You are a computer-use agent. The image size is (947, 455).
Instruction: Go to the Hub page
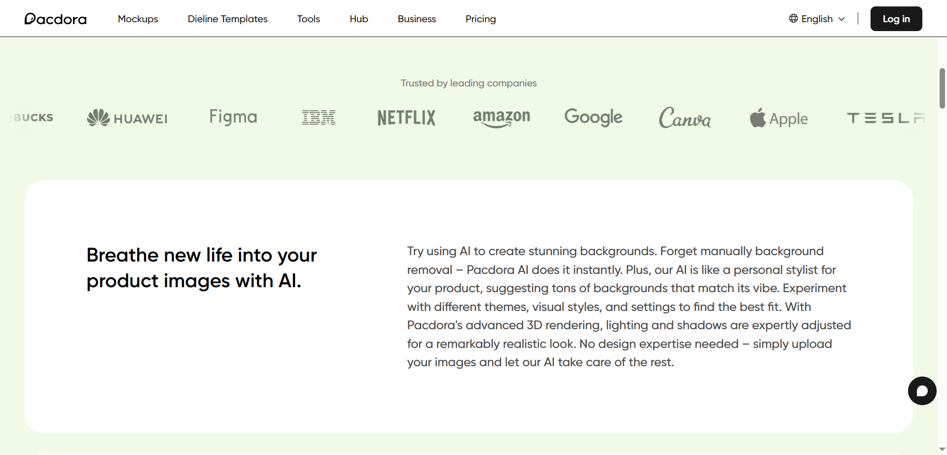pos(359,19)
